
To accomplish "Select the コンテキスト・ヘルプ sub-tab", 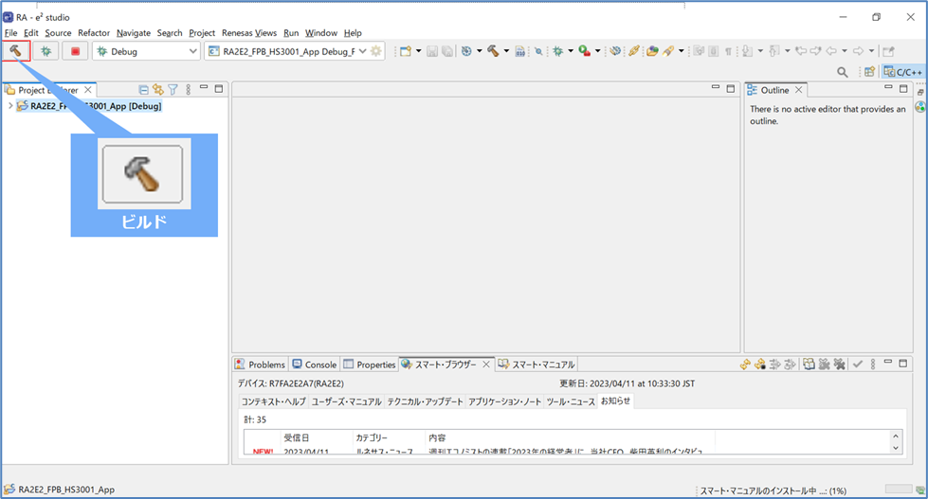I will (273, 401).
